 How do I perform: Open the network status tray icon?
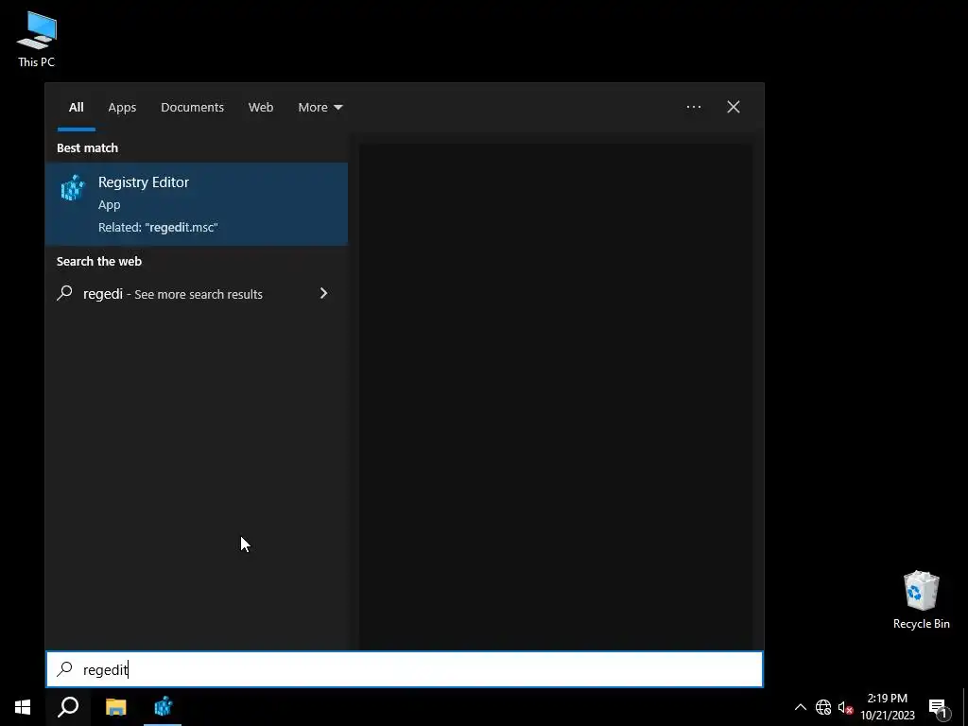click(x=823, y=707)
